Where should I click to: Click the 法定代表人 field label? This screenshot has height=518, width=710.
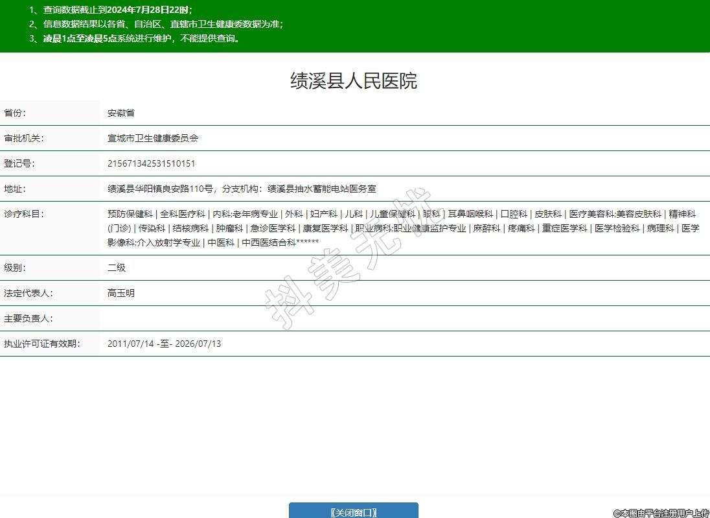pos(28,293)
